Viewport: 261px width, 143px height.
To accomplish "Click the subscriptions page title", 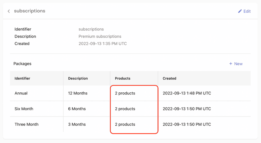I will coord(29,11).
